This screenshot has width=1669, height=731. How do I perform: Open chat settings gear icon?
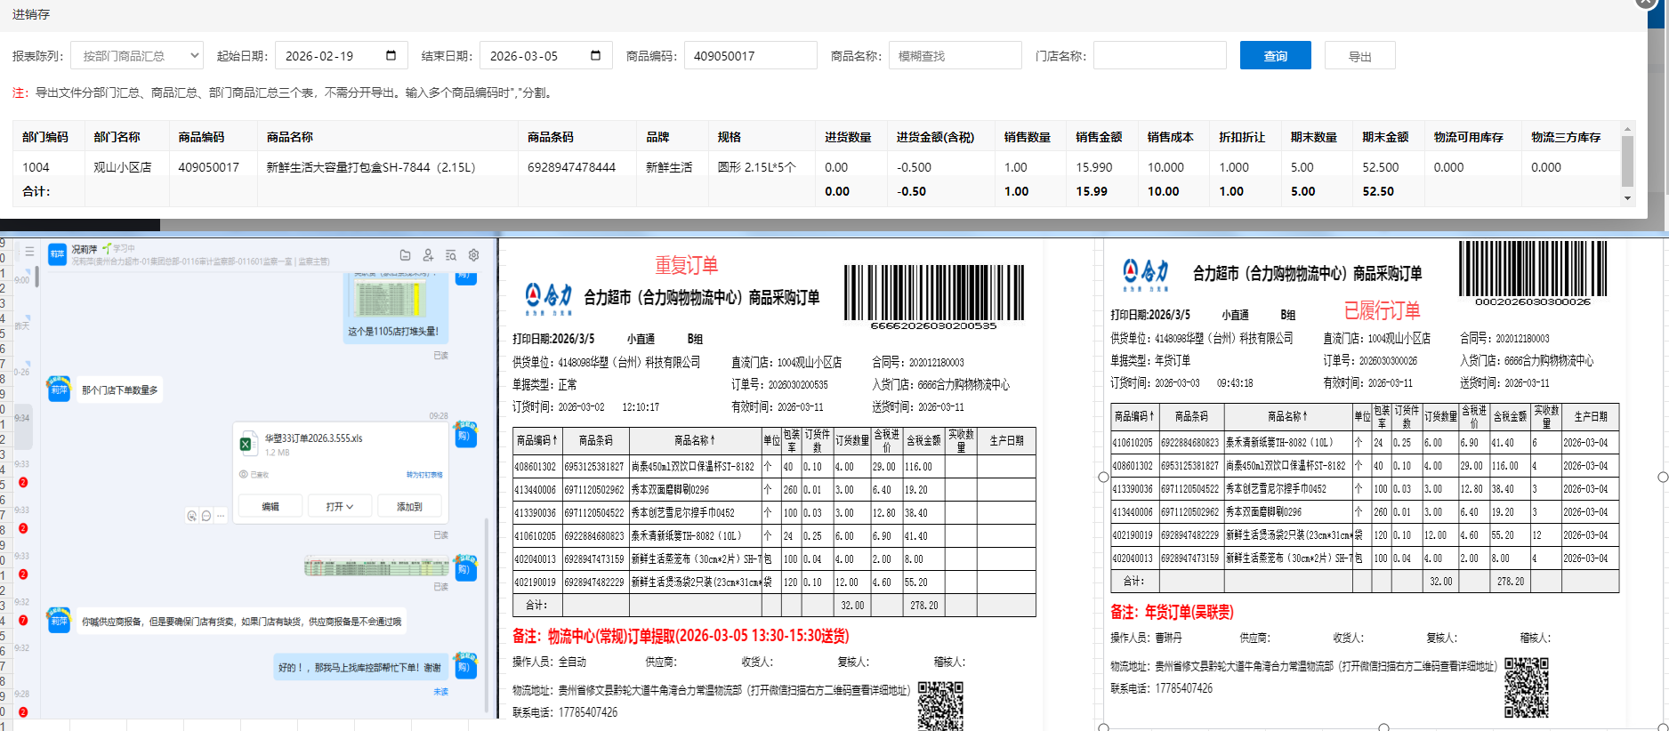[x=474, y=255]
